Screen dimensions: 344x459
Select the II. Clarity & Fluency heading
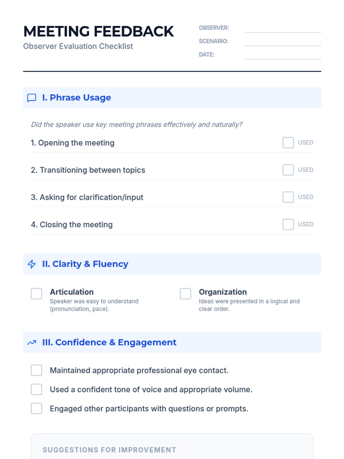point(85,264)
